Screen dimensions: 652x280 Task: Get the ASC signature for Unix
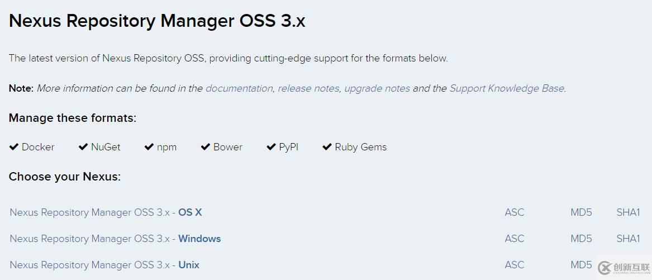pyautogui.click(x=515, y=265)
